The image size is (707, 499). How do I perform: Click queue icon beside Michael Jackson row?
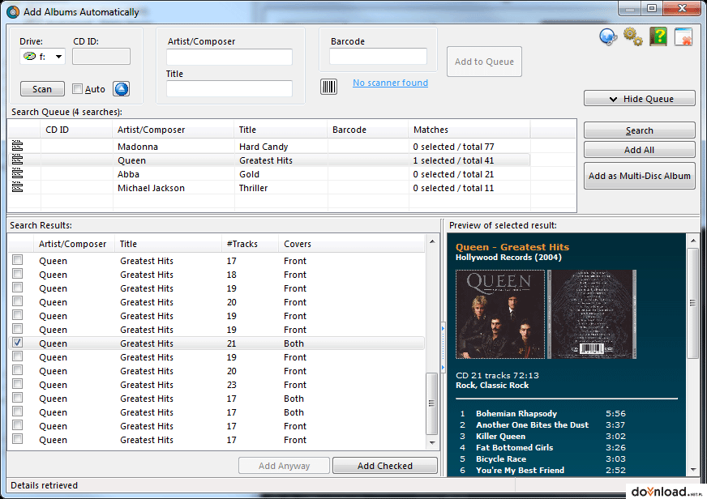click(x=17, y=187)
